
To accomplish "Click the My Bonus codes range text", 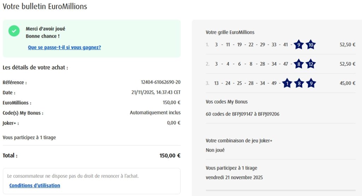I will pyautogui.click(x=243, y=114).
